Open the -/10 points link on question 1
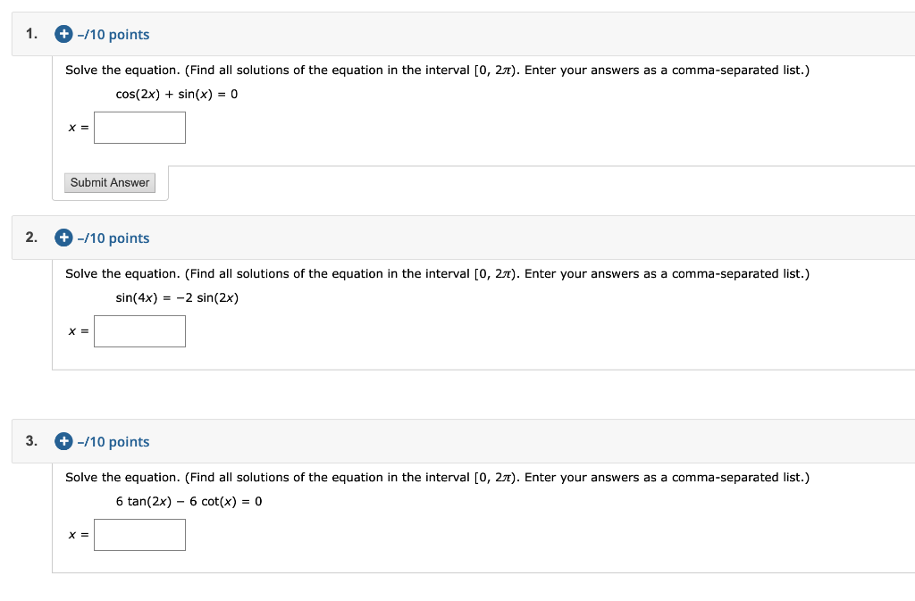915x601 pixels. tap(112, 34)
